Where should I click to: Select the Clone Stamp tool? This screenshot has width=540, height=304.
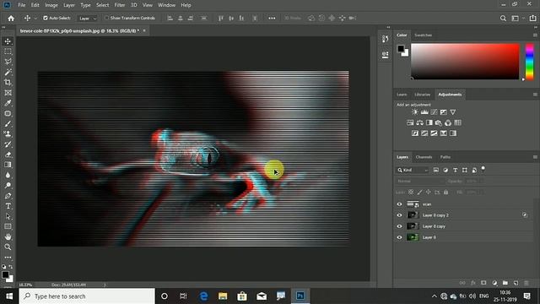(8, 134)
